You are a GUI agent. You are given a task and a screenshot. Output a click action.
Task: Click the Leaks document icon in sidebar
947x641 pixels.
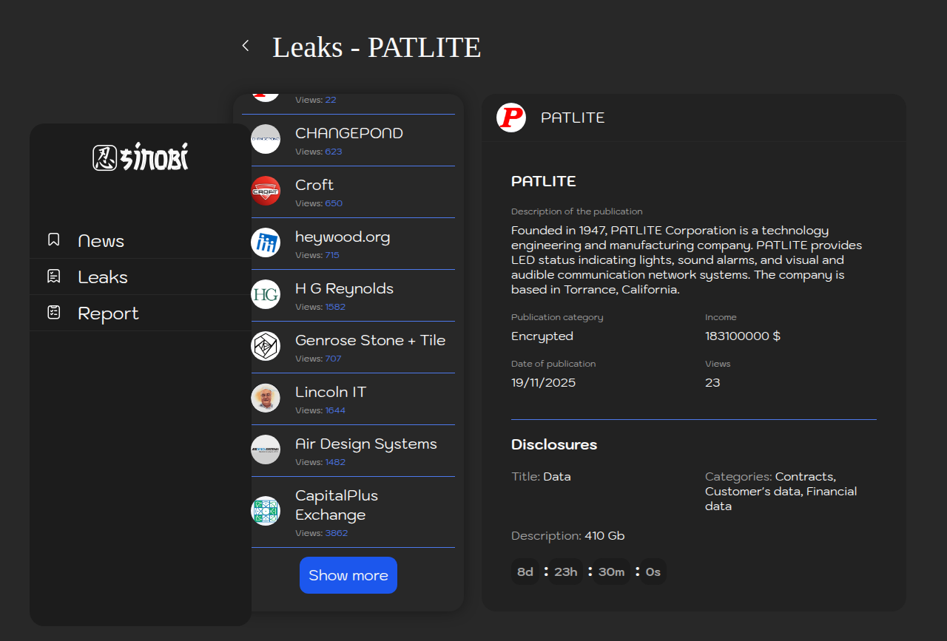[x=54, y=277]
